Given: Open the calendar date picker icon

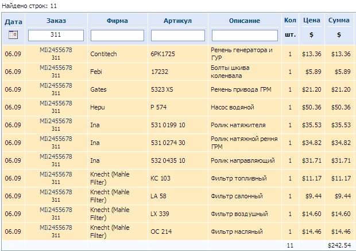Looking at the screenshot, I should (x=13, y=35).
